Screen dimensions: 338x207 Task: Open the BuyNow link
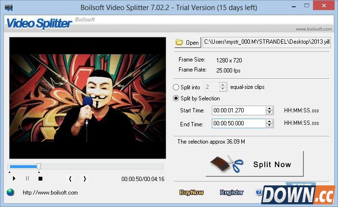(x=192, y=193)
